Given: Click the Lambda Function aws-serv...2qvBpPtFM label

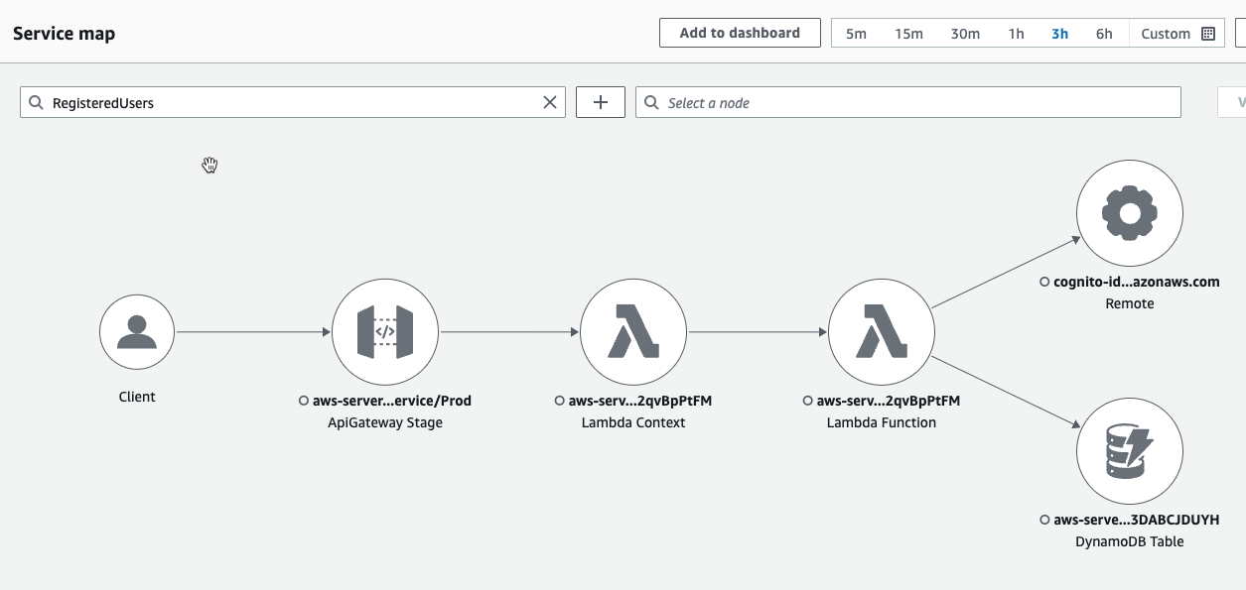Looking at the screenshot, I should (889, 401).
